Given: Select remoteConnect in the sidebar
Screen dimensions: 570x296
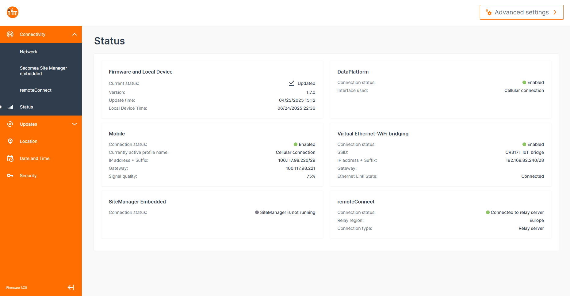Looking at the screenshot, I should click(36, 90).
